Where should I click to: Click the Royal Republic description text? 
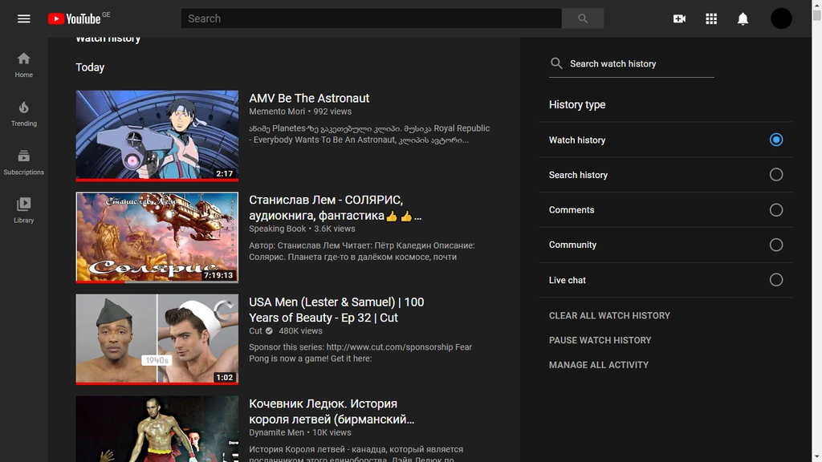pos(369,134)
